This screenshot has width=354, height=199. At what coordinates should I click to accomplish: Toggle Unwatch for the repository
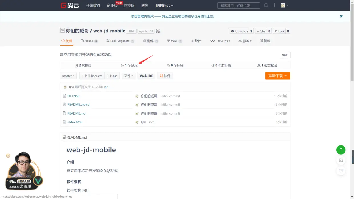[x=239, y=31]
